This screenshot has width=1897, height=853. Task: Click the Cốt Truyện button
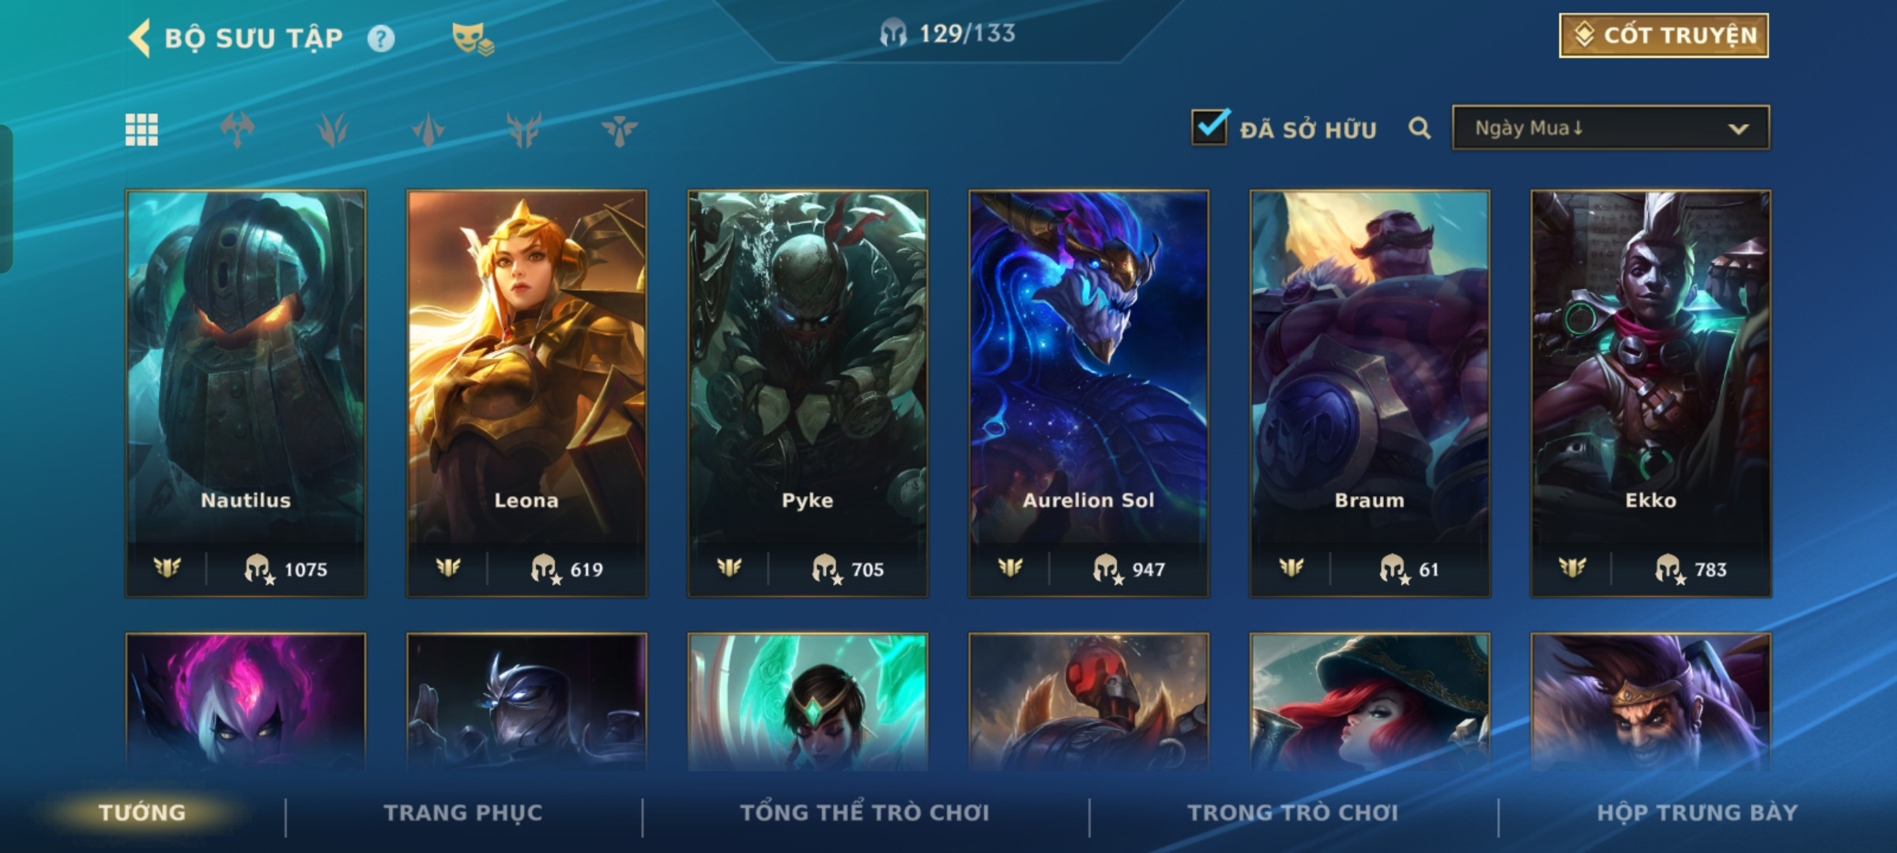point(1664,36)
